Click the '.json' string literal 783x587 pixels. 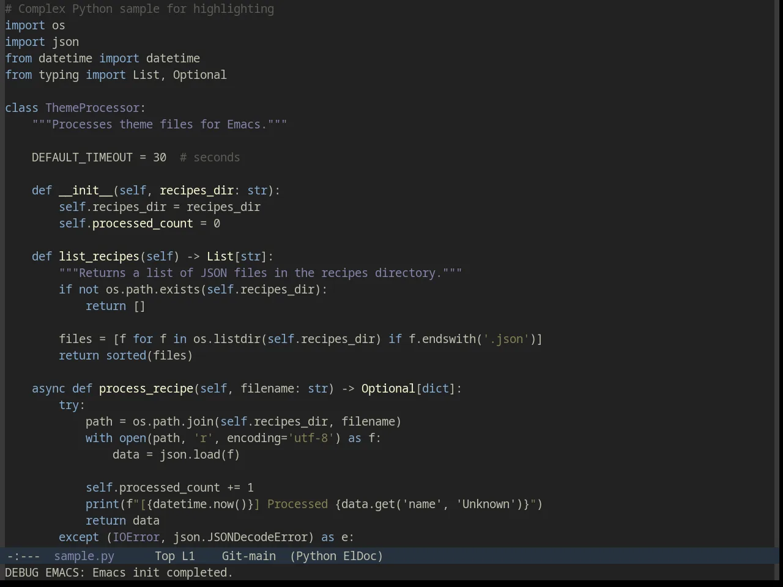[x=506, y=339]
